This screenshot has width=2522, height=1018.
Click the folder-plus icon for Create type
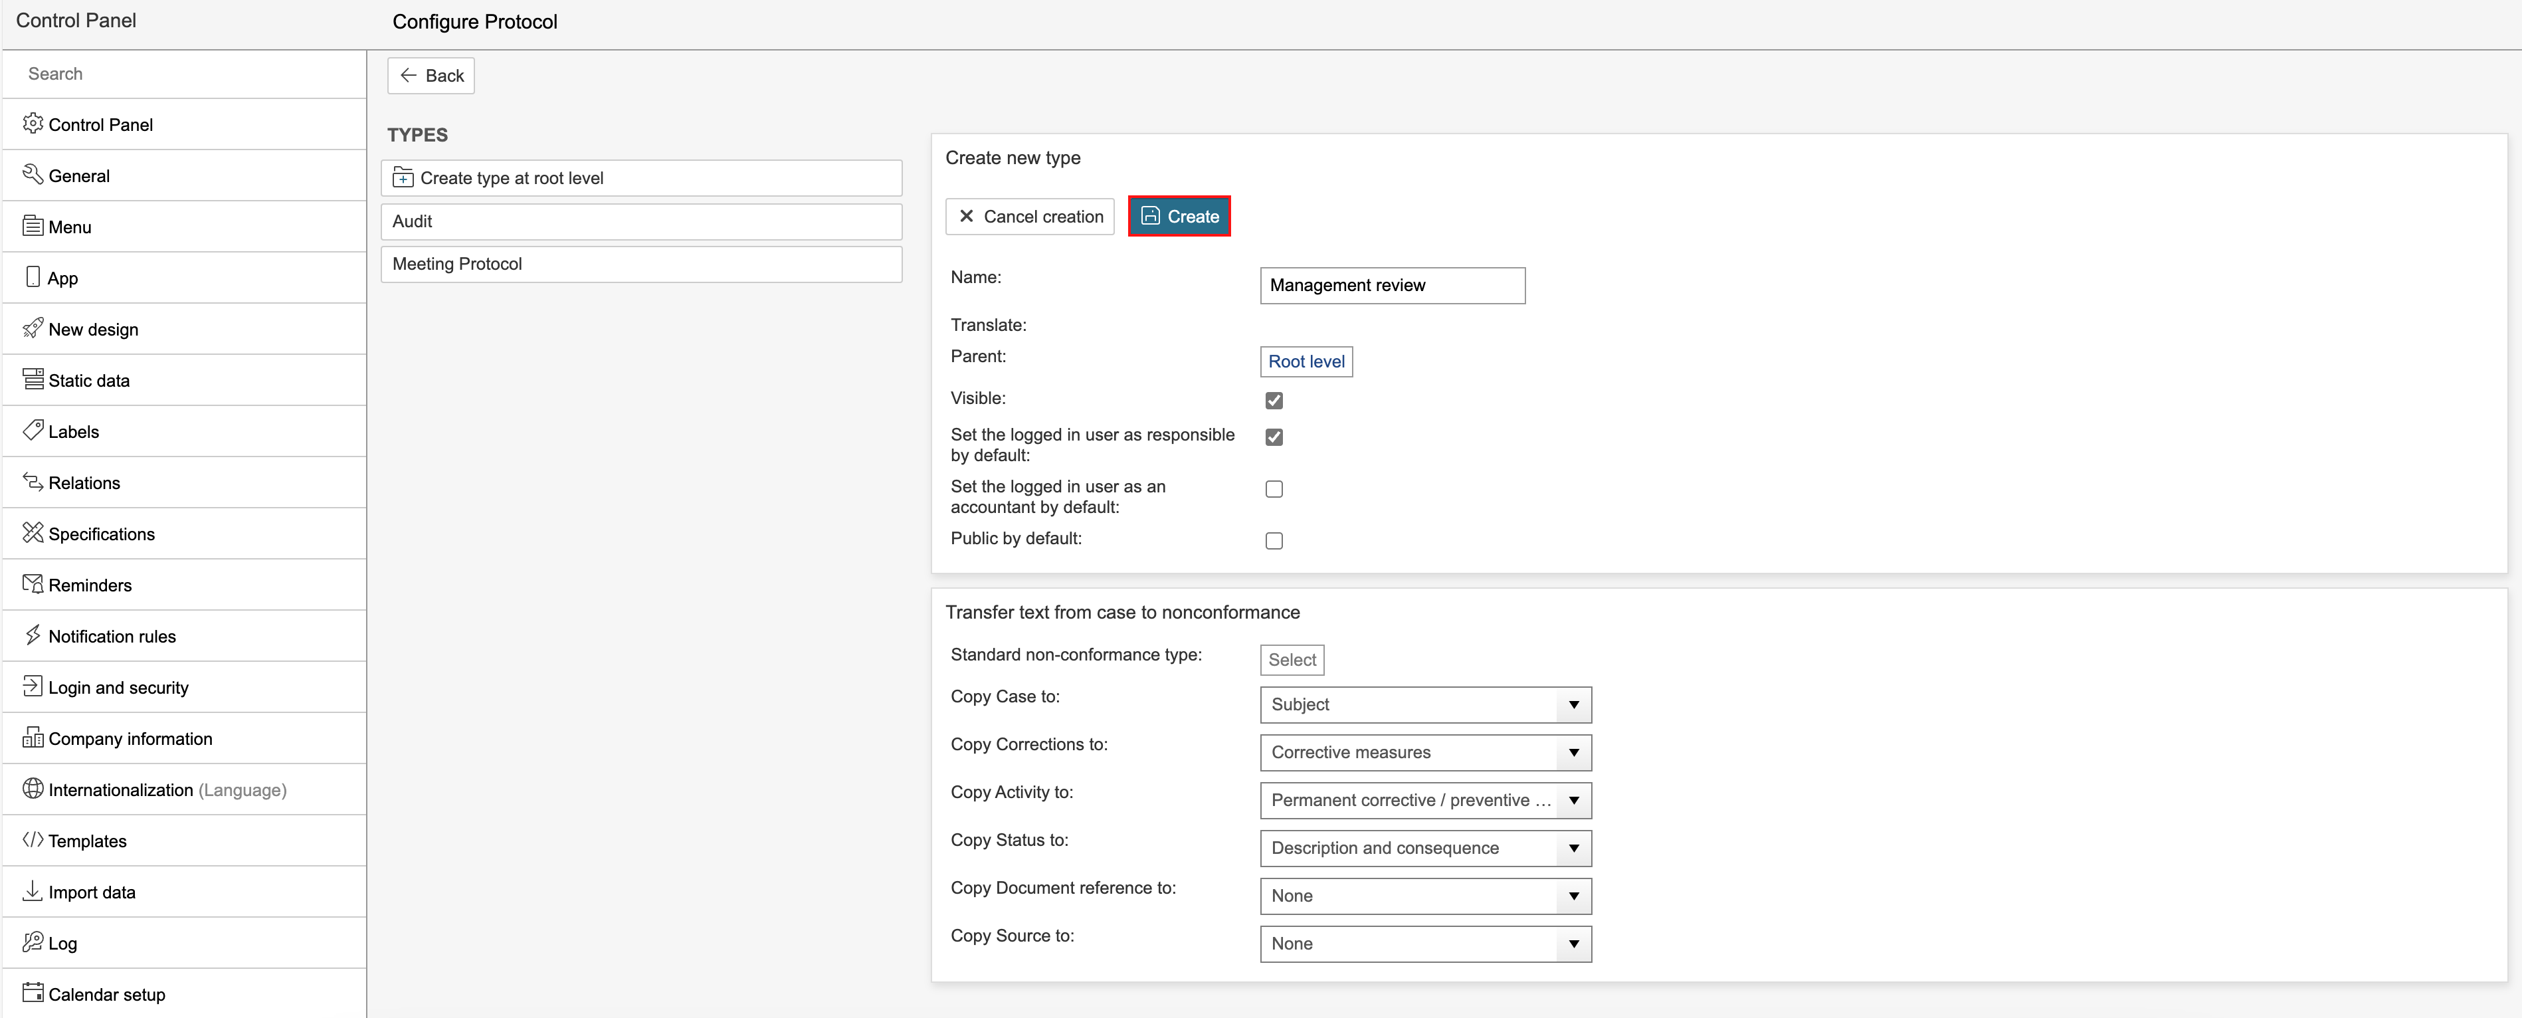[x=403, y=178]
